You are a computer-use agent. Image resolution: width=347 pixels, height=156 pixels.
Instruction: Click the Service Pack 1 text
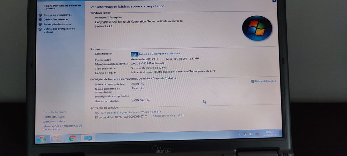coord(103,26)
